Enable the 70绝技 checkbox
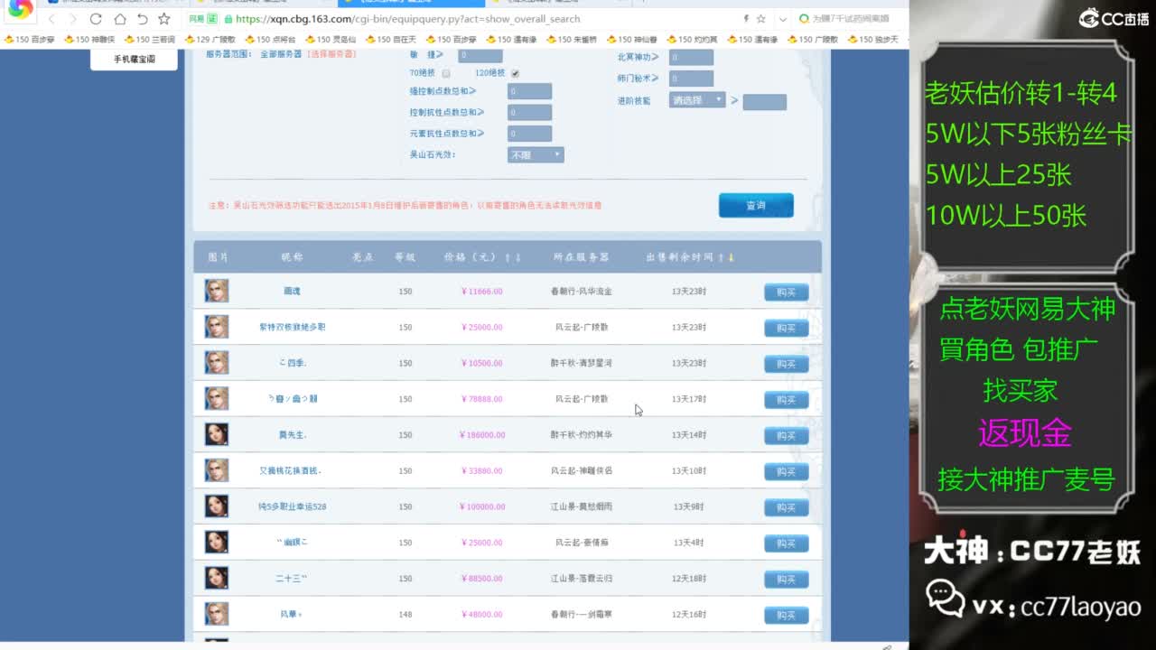Viewport: 1156px width, 650px height. tap(446, 71)
